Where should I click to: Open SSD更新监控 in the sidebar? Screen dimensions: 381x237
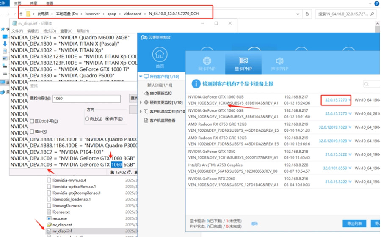point(160,94)
